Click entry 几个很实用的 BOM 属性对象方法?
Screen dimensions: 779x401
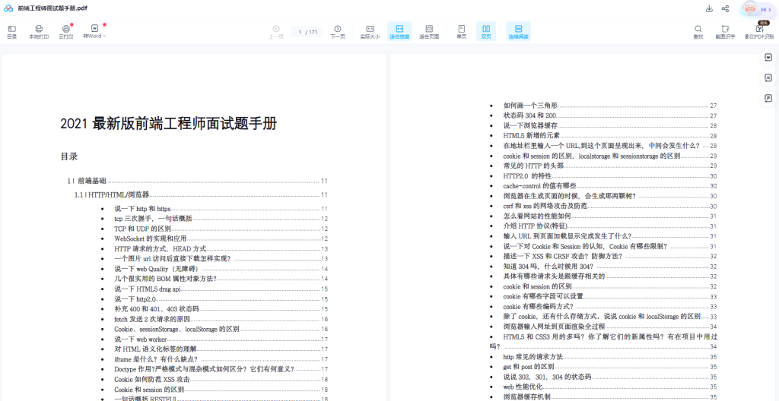point(221,279)
